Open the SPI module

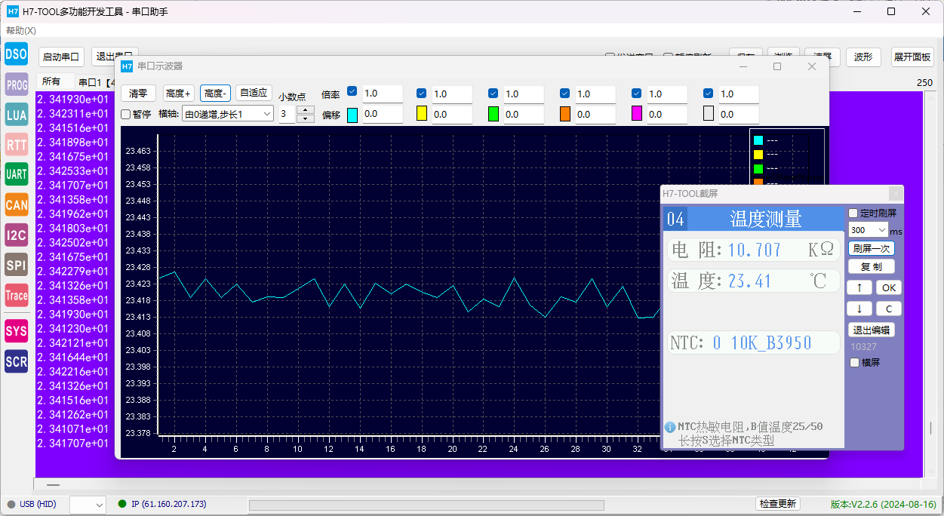17,265
